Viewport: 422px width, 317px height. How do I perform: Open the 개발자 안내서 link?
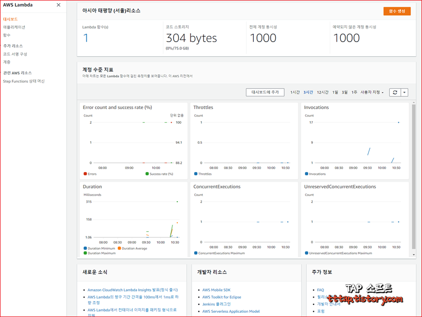(329, 304)
